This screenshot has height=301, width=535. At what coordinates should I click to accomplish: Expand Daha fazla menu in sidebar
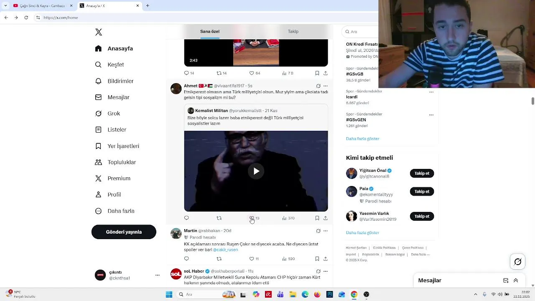click(x=115, y=211)
